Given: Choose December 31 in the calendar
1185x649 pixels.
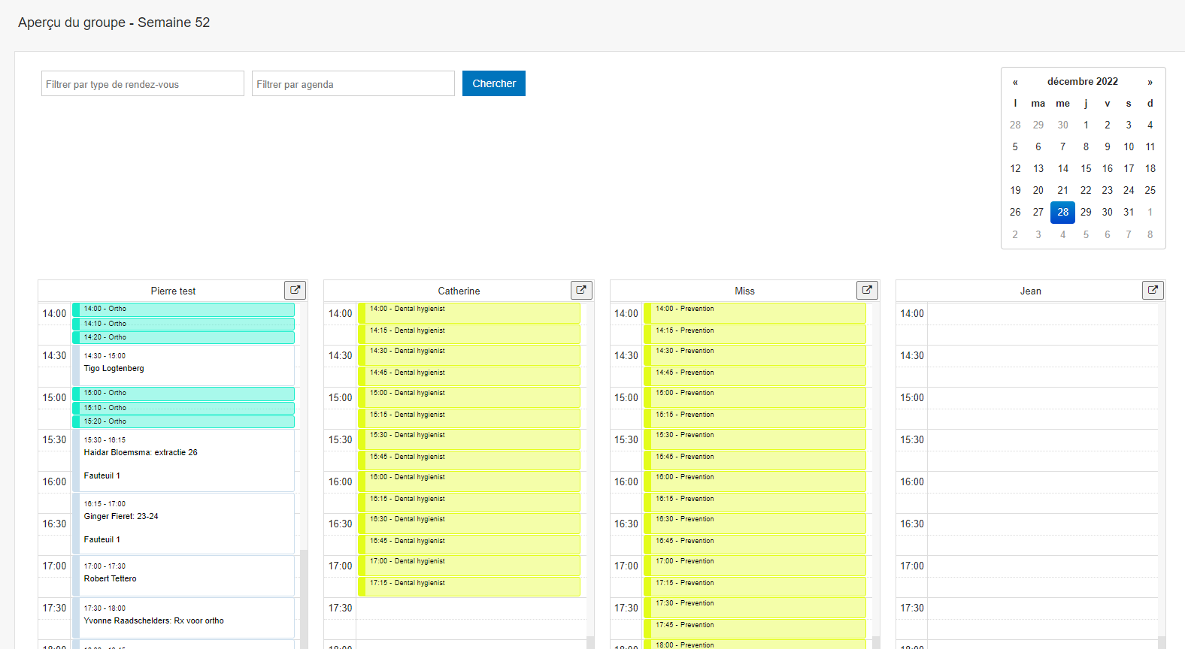Looking at the screenshot, I should click(1129, 213).
